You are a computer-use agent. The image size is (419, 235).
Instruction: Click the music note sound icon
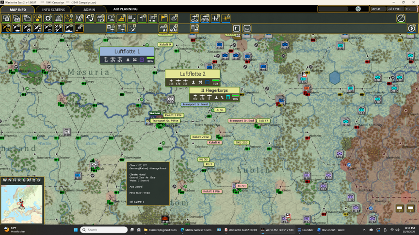[358, 9]
